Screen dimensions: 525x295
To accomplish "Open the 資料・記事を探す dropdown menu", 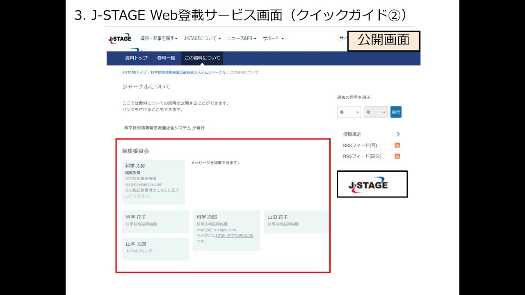I will 159,39.
